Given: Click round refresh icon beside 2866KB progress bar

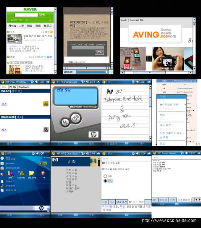Looking at the screenshot, I should pos(111,72).
